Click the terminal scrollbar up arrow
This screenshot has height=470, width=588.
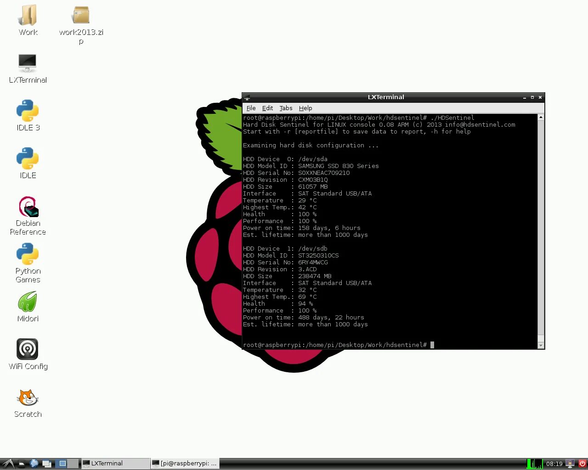[x=541, y=117]
